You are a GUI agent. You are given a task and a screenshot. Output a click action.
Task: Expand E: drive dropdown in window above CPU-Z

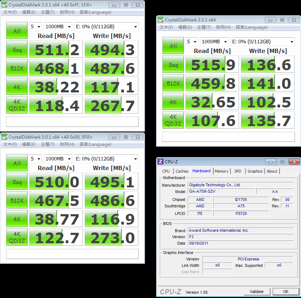point(263,42)
